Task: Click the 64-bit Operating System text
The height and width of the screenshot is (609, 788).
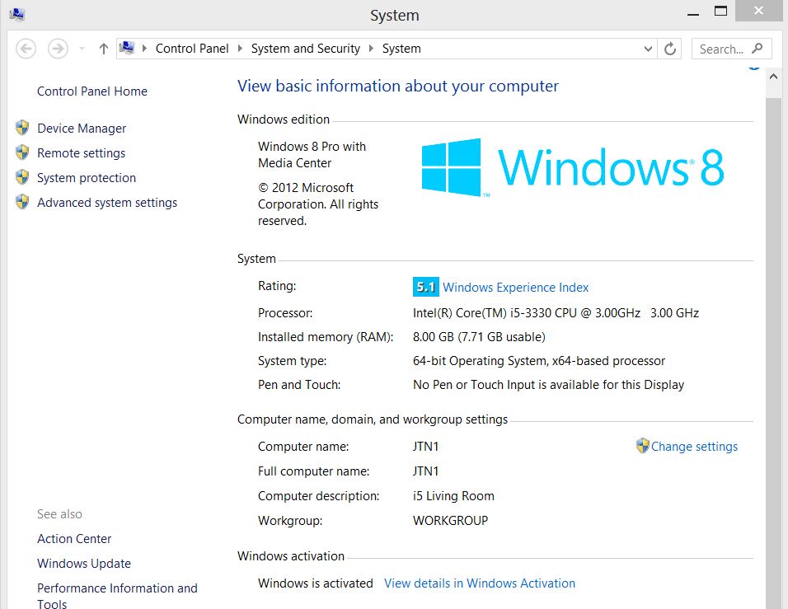Action: (539, 361)
